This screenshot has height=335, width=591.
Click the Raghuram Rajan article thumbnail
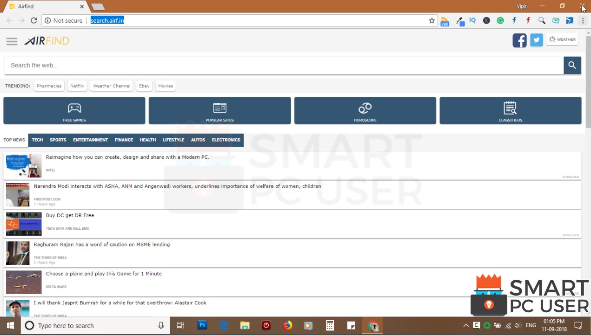(18, 253)
